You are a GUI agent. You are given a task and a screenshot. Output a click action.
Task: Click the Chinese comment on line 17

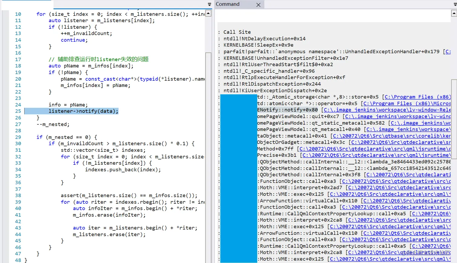[x=99, y=59]
